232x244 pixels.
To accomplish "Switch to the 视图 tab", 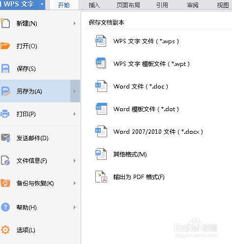I will (x=223, y=5).
